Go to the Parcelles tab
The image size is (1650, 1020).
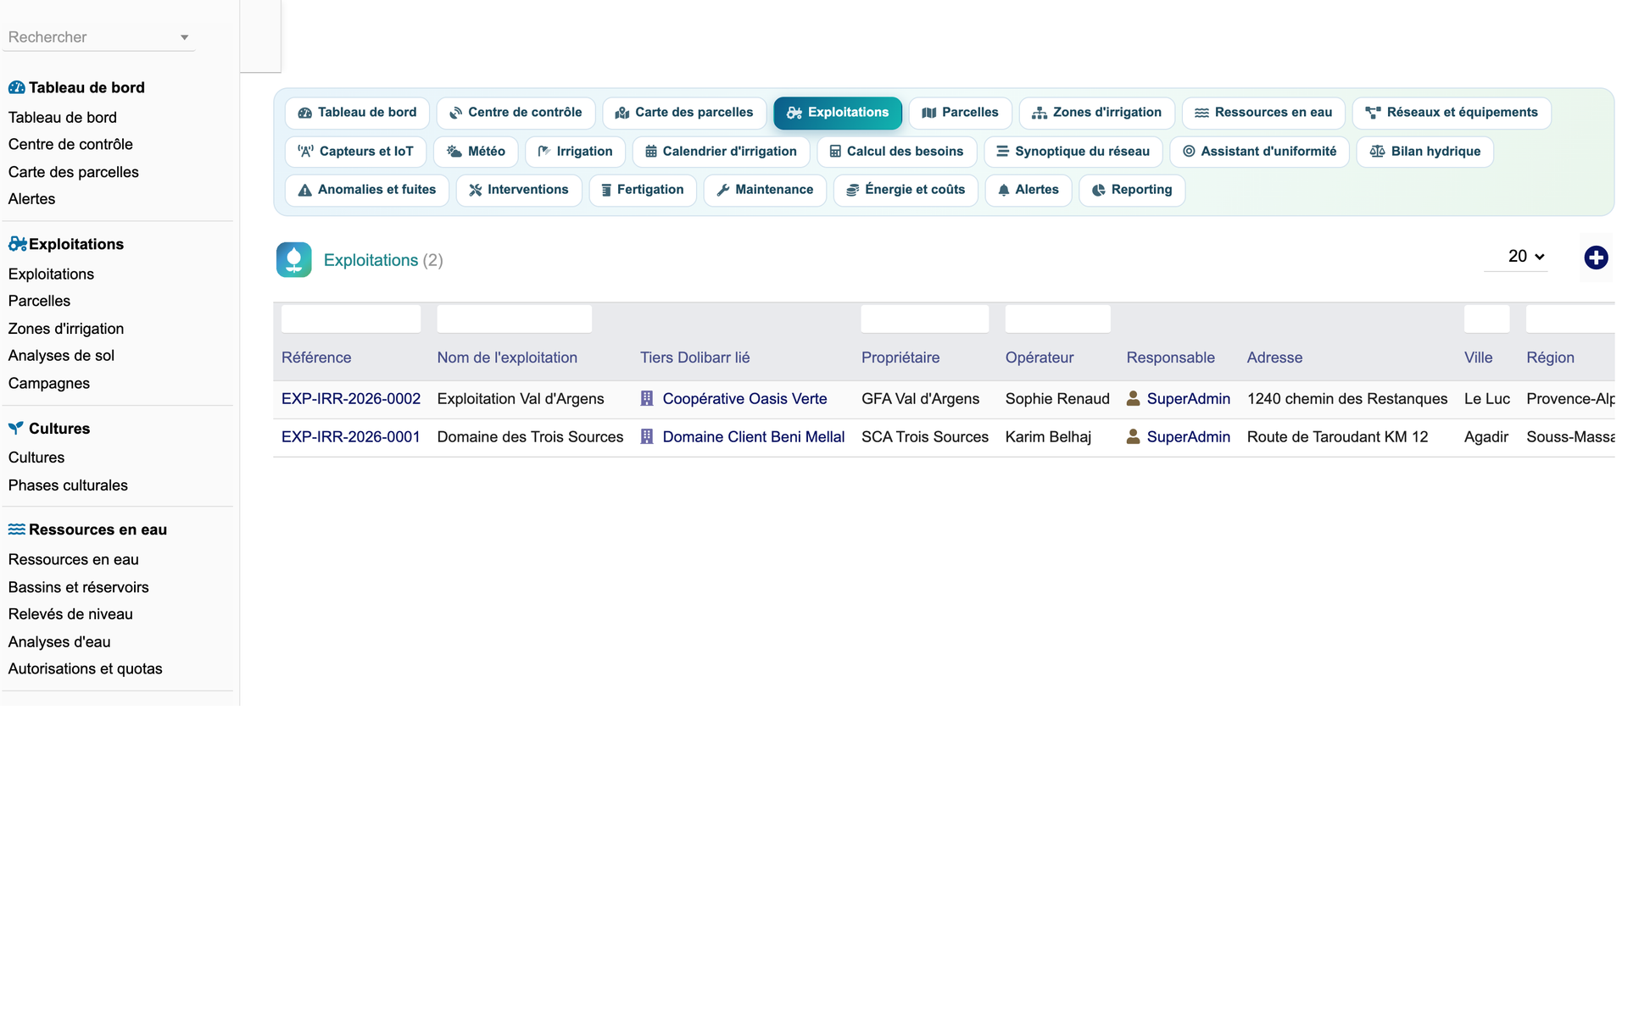pyautogui.click(x=961, y=113)
